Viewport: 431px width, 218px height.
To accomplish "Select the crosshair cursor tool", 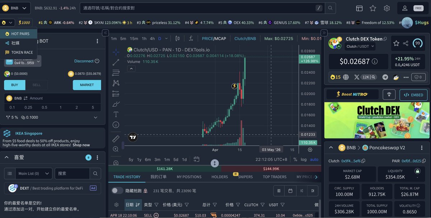I will point(116,52).
